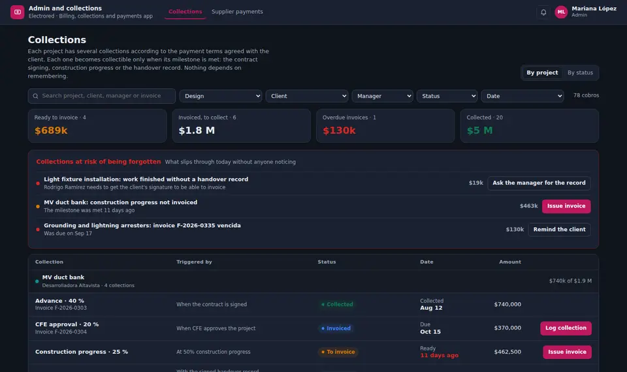Click Remind the client button

[x=559, y=229]
